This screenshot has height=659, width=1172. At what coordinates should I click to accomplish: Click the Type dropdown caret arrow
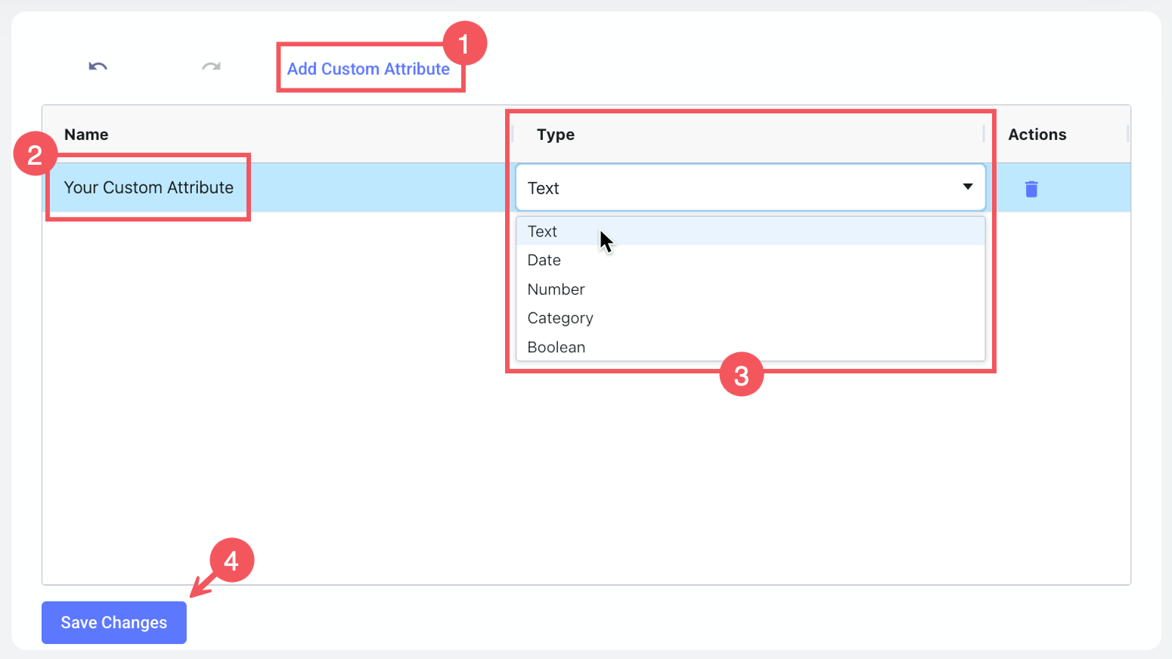(967, 187)
